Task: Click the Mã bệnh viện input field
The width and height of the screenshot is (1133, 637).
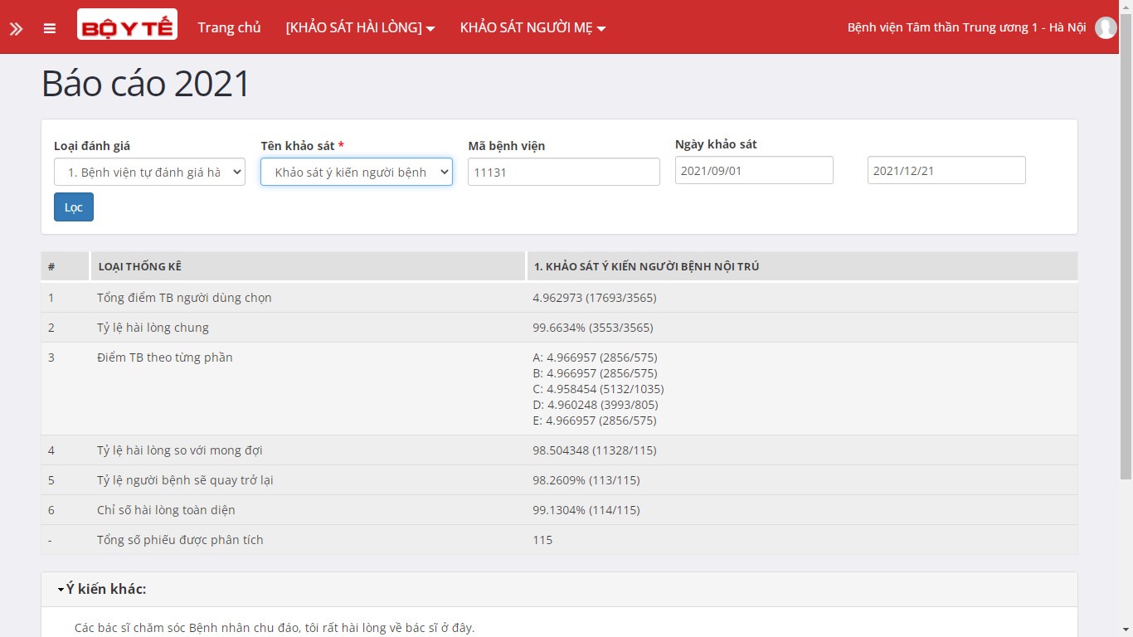Action: tap(563, 172)
